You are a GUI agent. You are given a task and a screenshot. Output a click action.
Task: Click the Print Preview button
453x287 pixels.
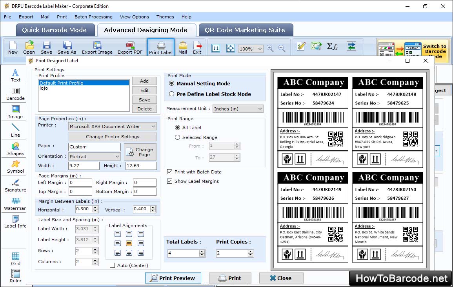pos(173,278)
